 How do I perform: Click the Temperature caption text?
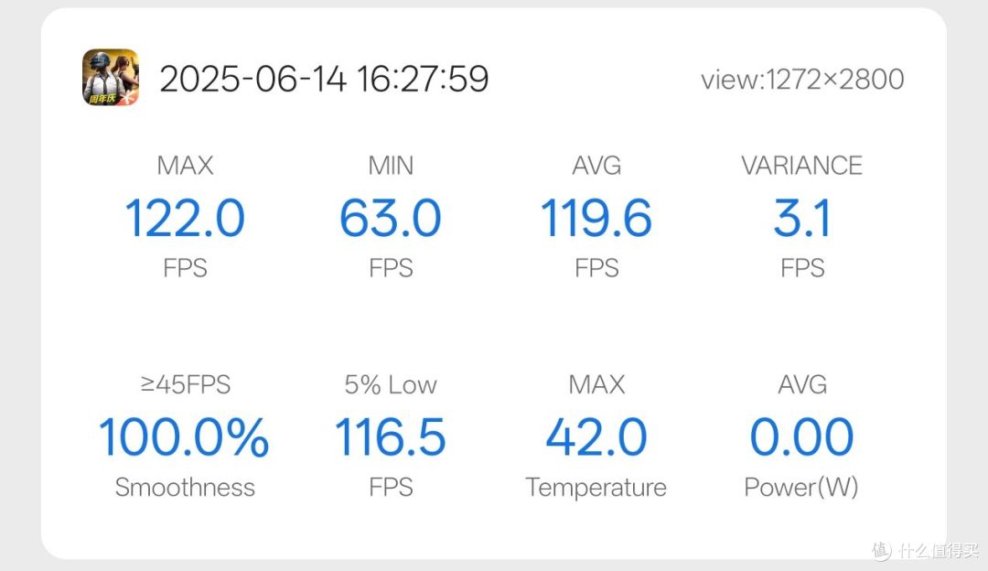596,487
